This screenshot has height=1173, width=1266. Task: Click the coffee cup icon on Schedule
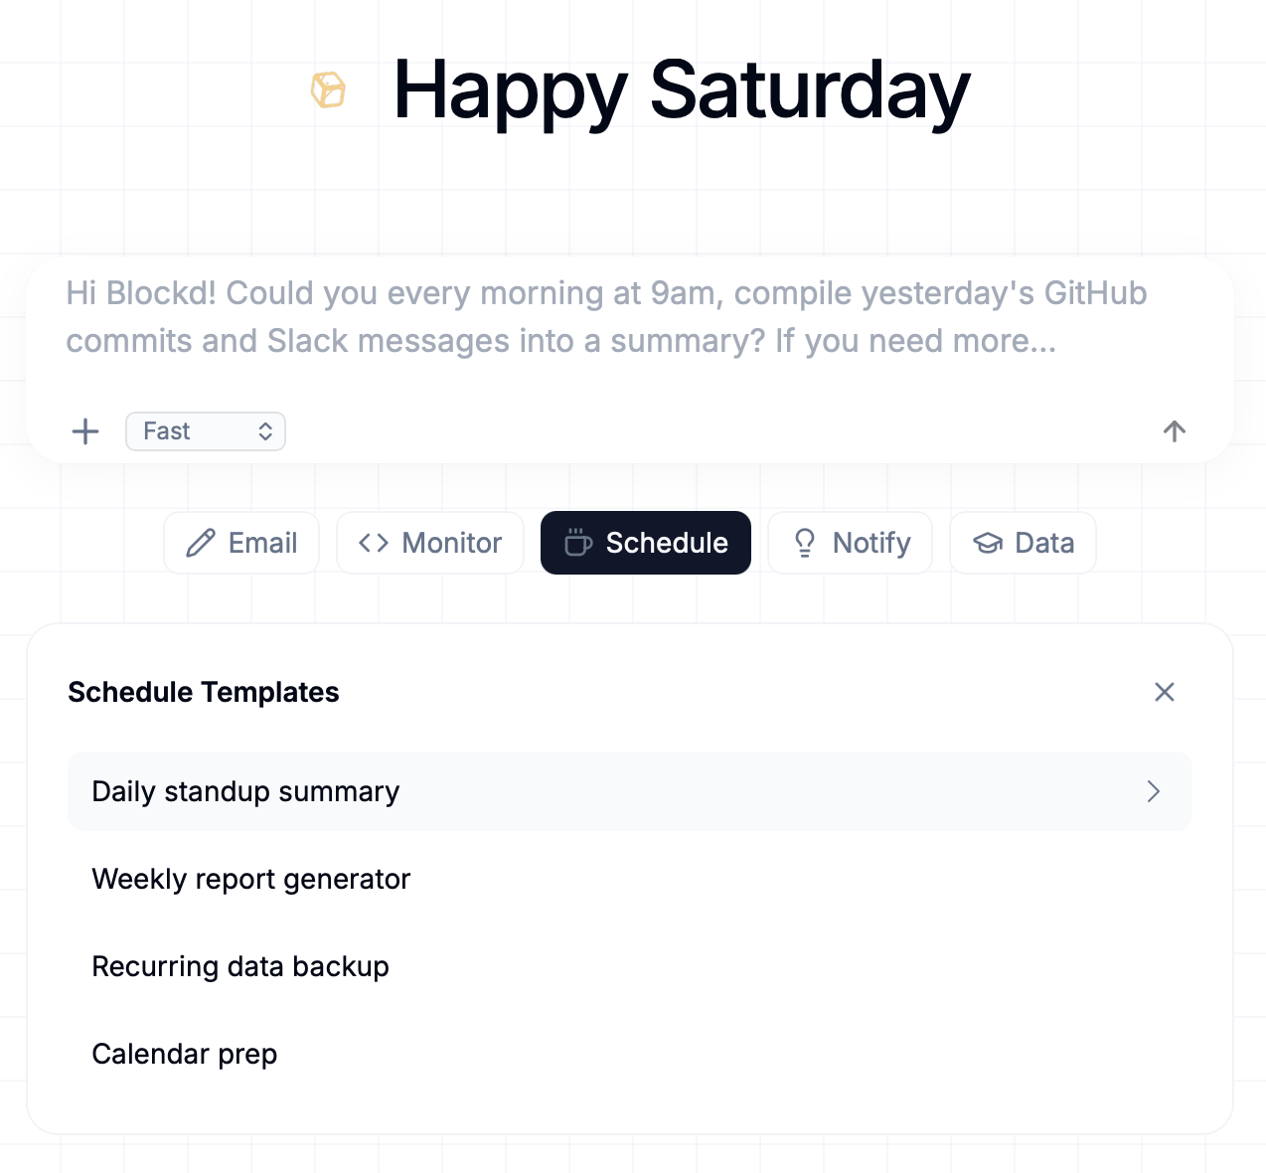coord(578,543)
